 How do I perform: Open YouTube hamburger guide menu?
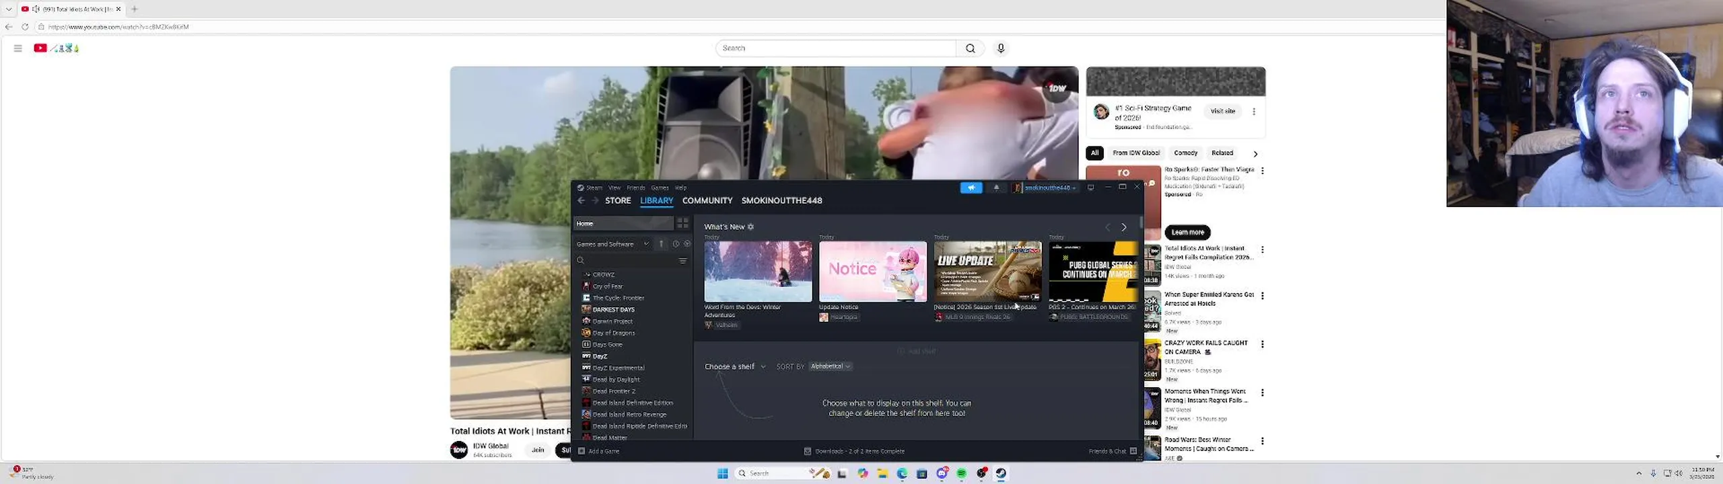pos(17,48)
